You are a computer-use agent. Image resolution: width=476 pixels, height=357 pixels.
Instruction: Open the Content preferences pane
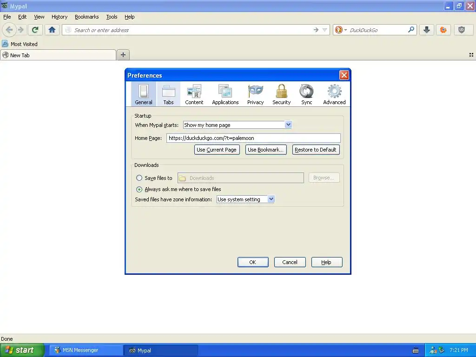[194, 94]
